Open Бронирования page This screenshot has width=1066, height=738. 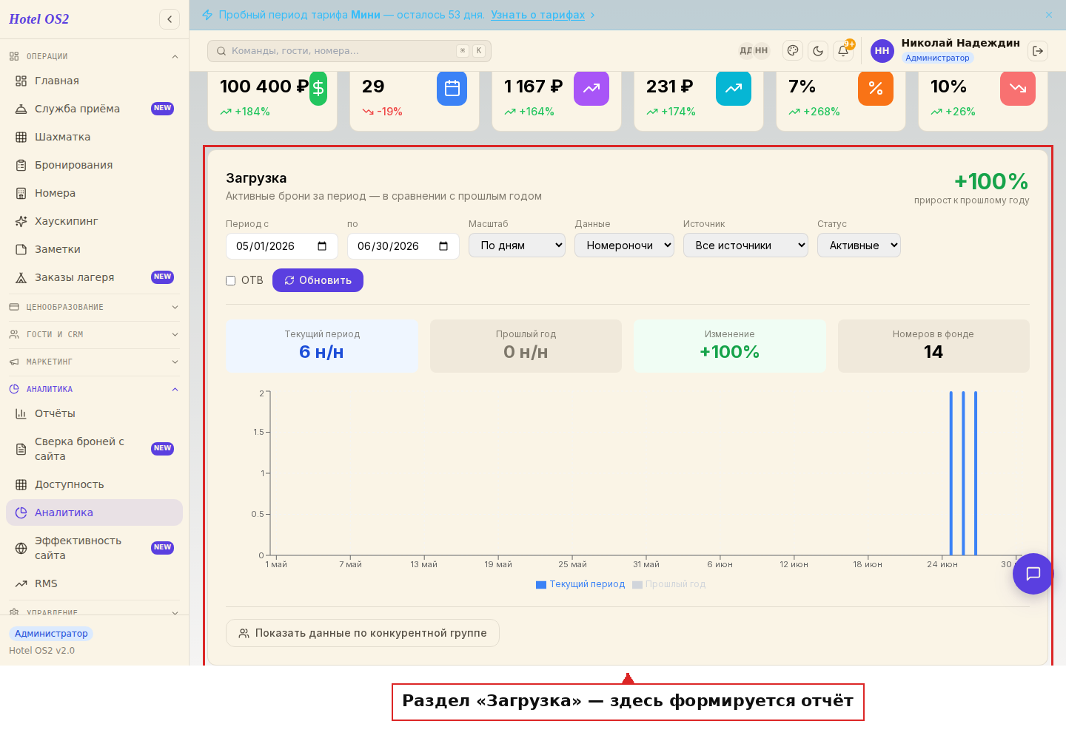coord(94,165)
